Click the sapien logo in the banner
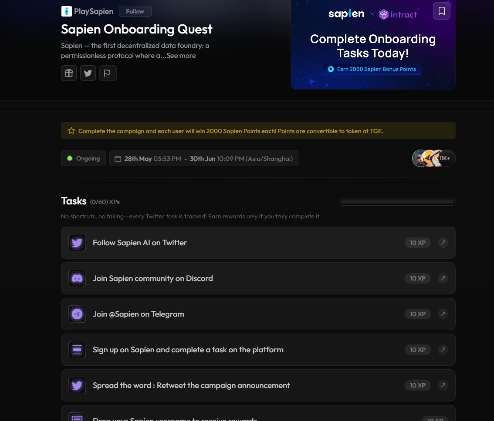The image size is (494, 421). (x=346, y=14)
